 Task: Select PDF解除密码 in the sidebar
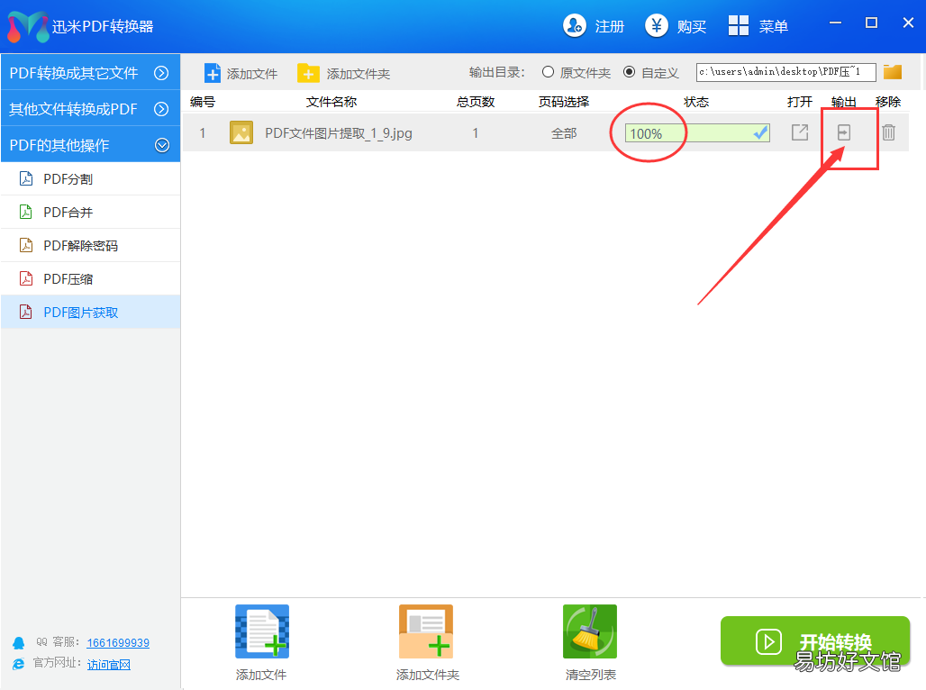click(90, 245)
